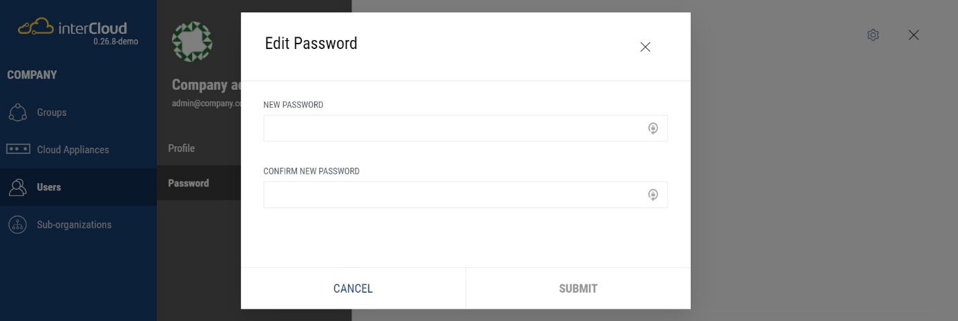Click the Cloud Appliances icon
The height and width of the screenshot is (321, 958).
click(x=18, y=150)
